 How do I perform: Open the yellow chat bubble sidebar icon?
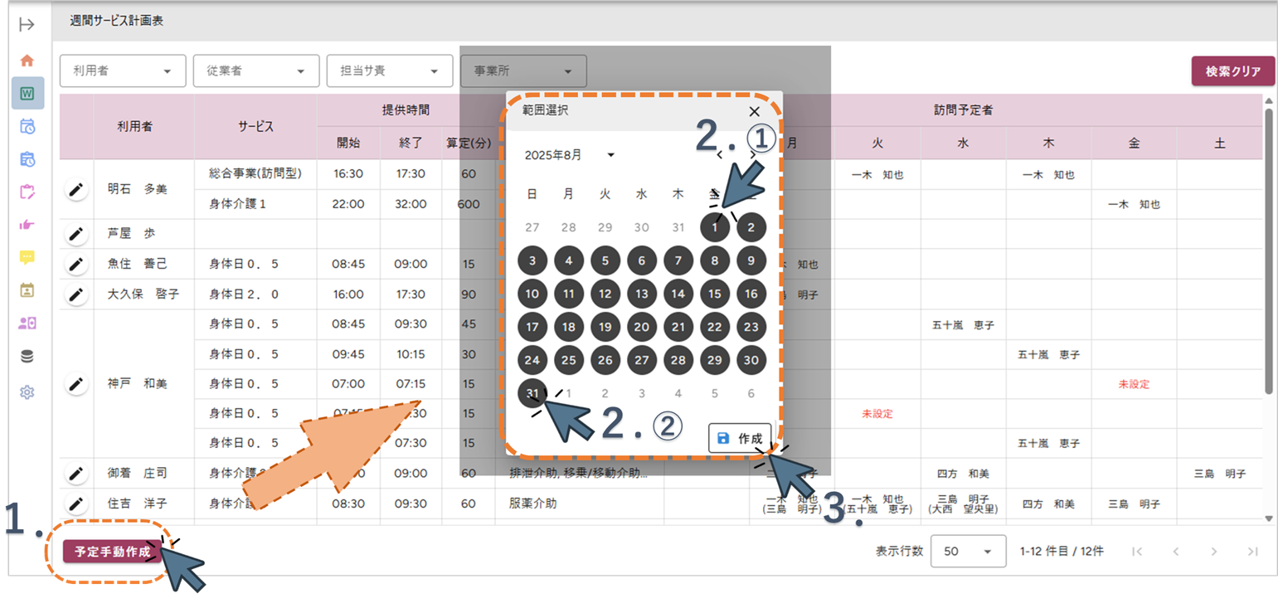tap(27, 257)
